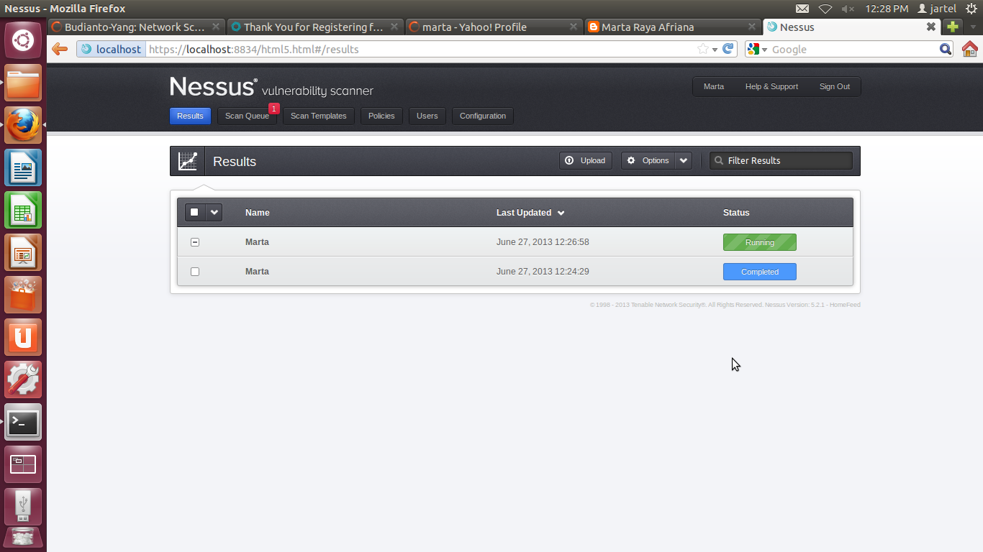The width and height of the screenshot is (983, 552).
Task: Open the Scan Templates tab
Action: tap(318, 116)
